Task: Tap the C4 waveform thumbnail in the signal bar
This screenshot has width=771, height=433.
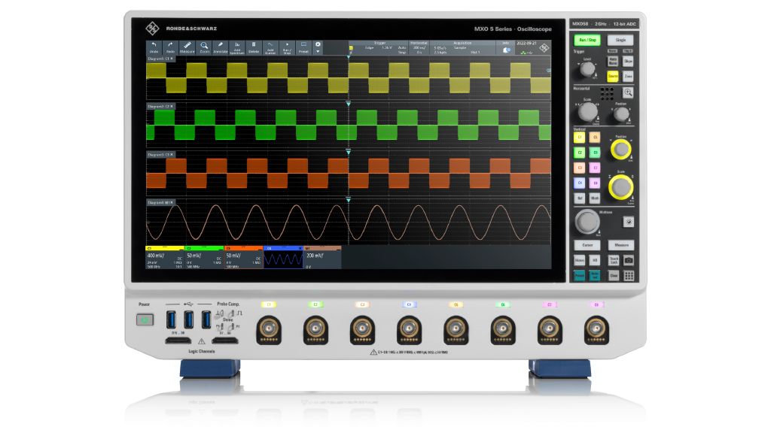Action: pos(283,258)
